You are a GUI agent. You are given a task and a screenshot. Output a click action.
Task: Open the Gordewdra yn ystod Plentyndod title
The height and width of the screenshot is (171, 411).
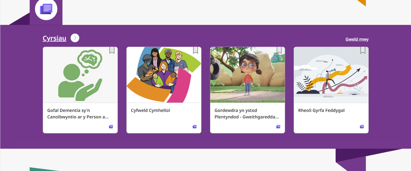coord(247,114)
